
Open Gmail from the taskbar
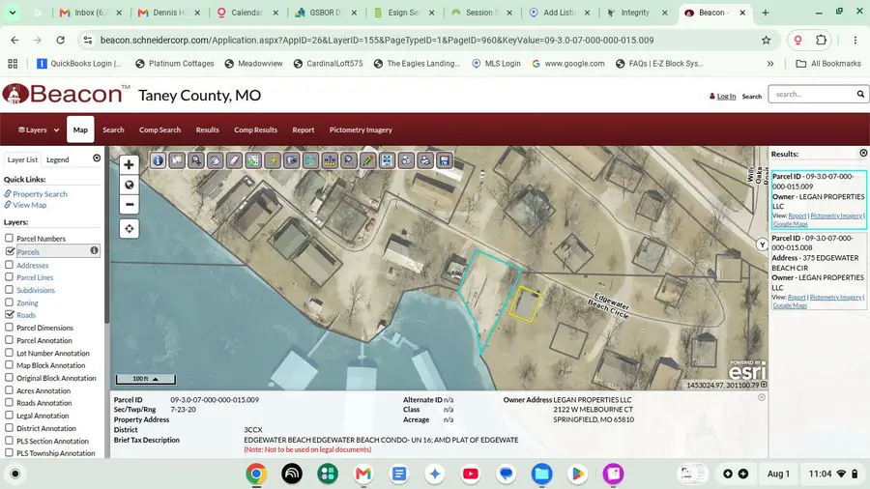[363, 474]
